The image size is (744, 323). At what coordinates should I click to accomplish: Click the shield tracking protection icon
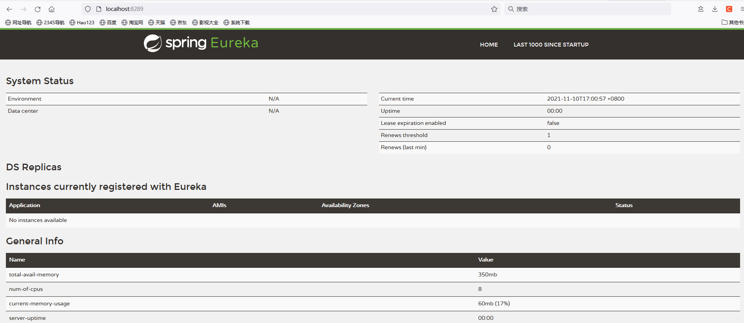coord(88,9)
